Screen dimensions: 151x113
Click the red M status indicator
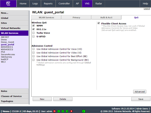tap(55, 111)
